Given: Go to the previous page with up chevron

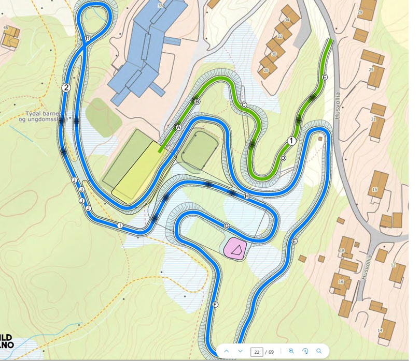Looking at the screenshot, I should pyautogui.click(x=227, y=351).
